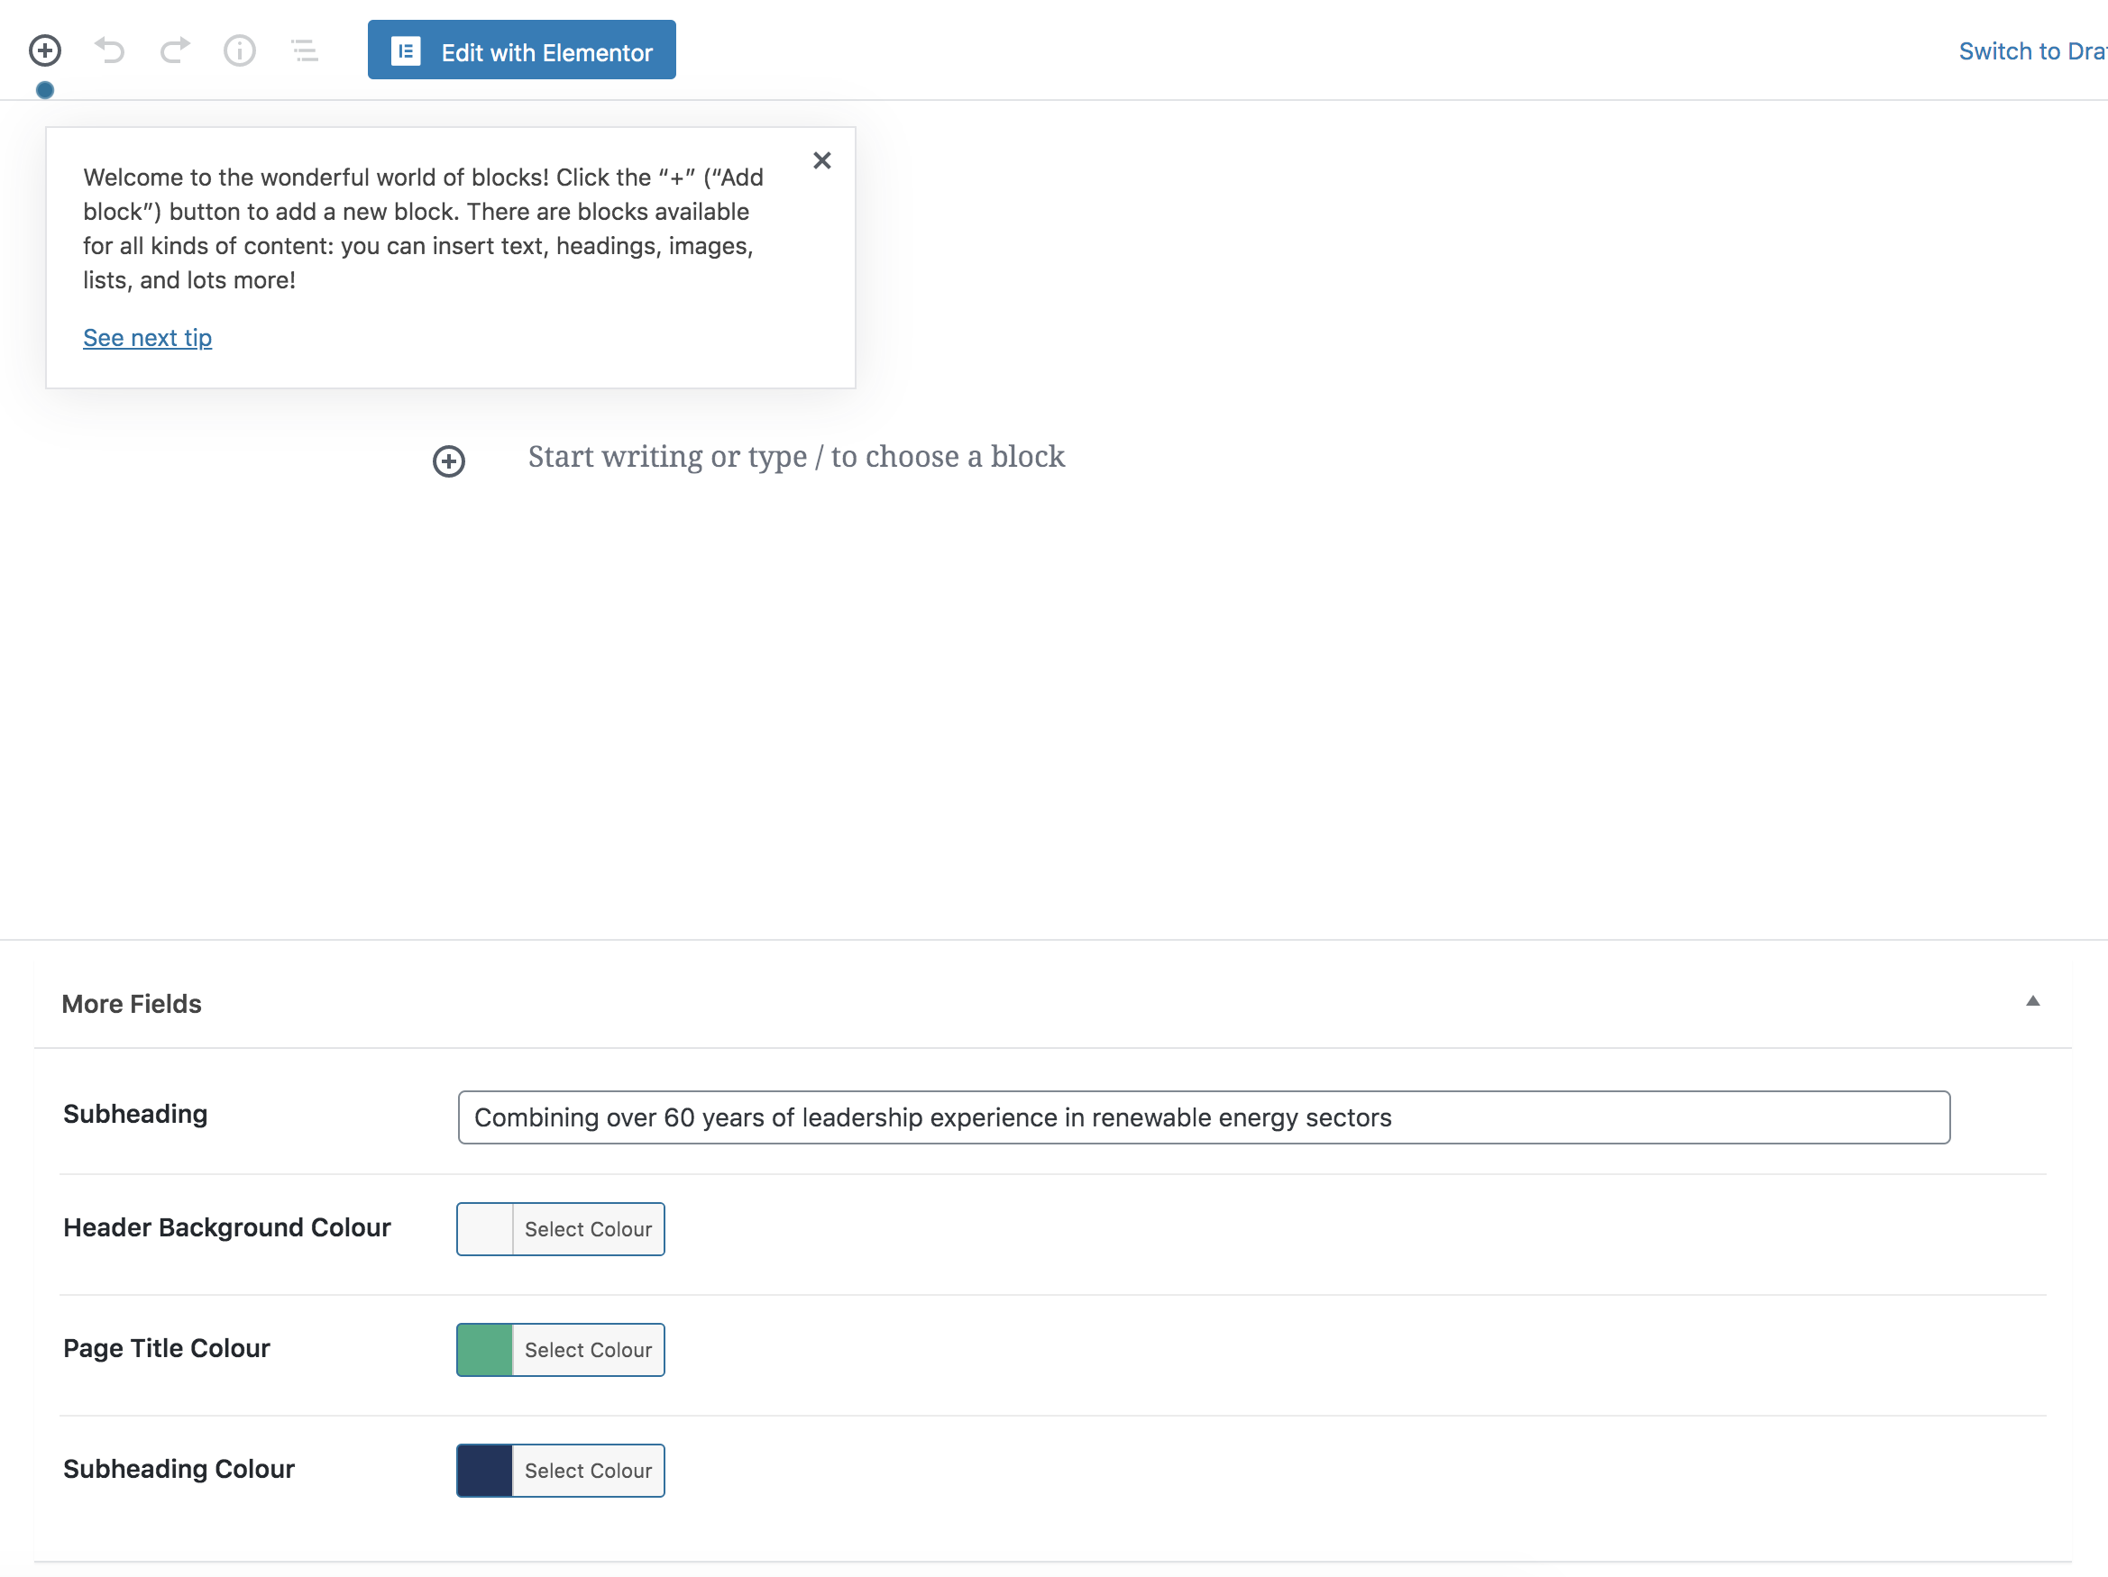Click the Start writing placeholder paragraph
The height and width of the screenshot is (1577, 2108).
click(x=797, y=457)
